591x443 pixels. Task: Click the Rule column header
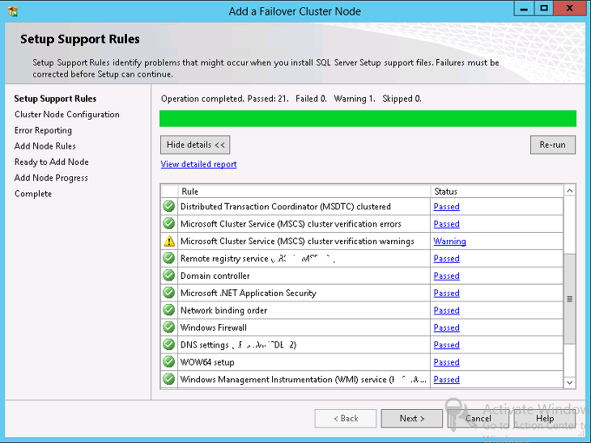(304, 192)
